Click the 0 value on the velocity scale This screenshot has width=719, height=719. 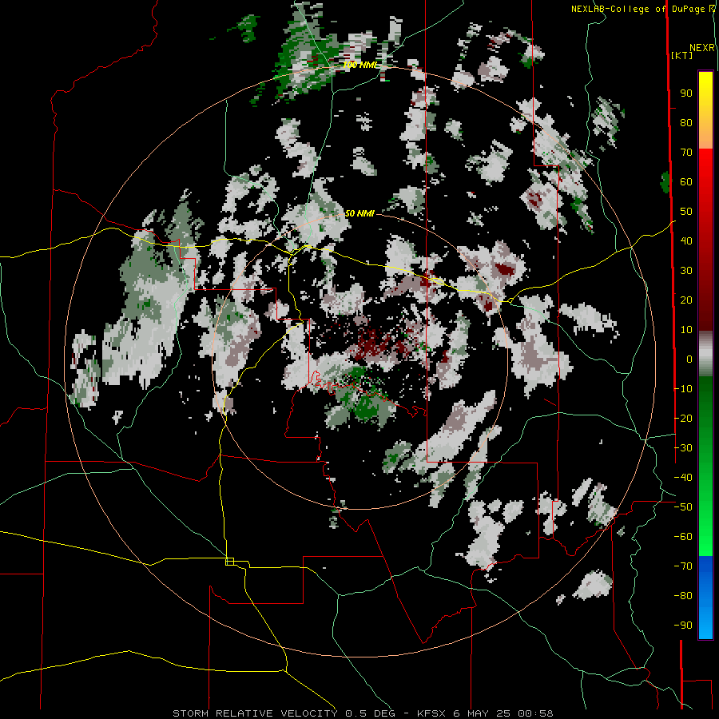(x=689, y=359)
